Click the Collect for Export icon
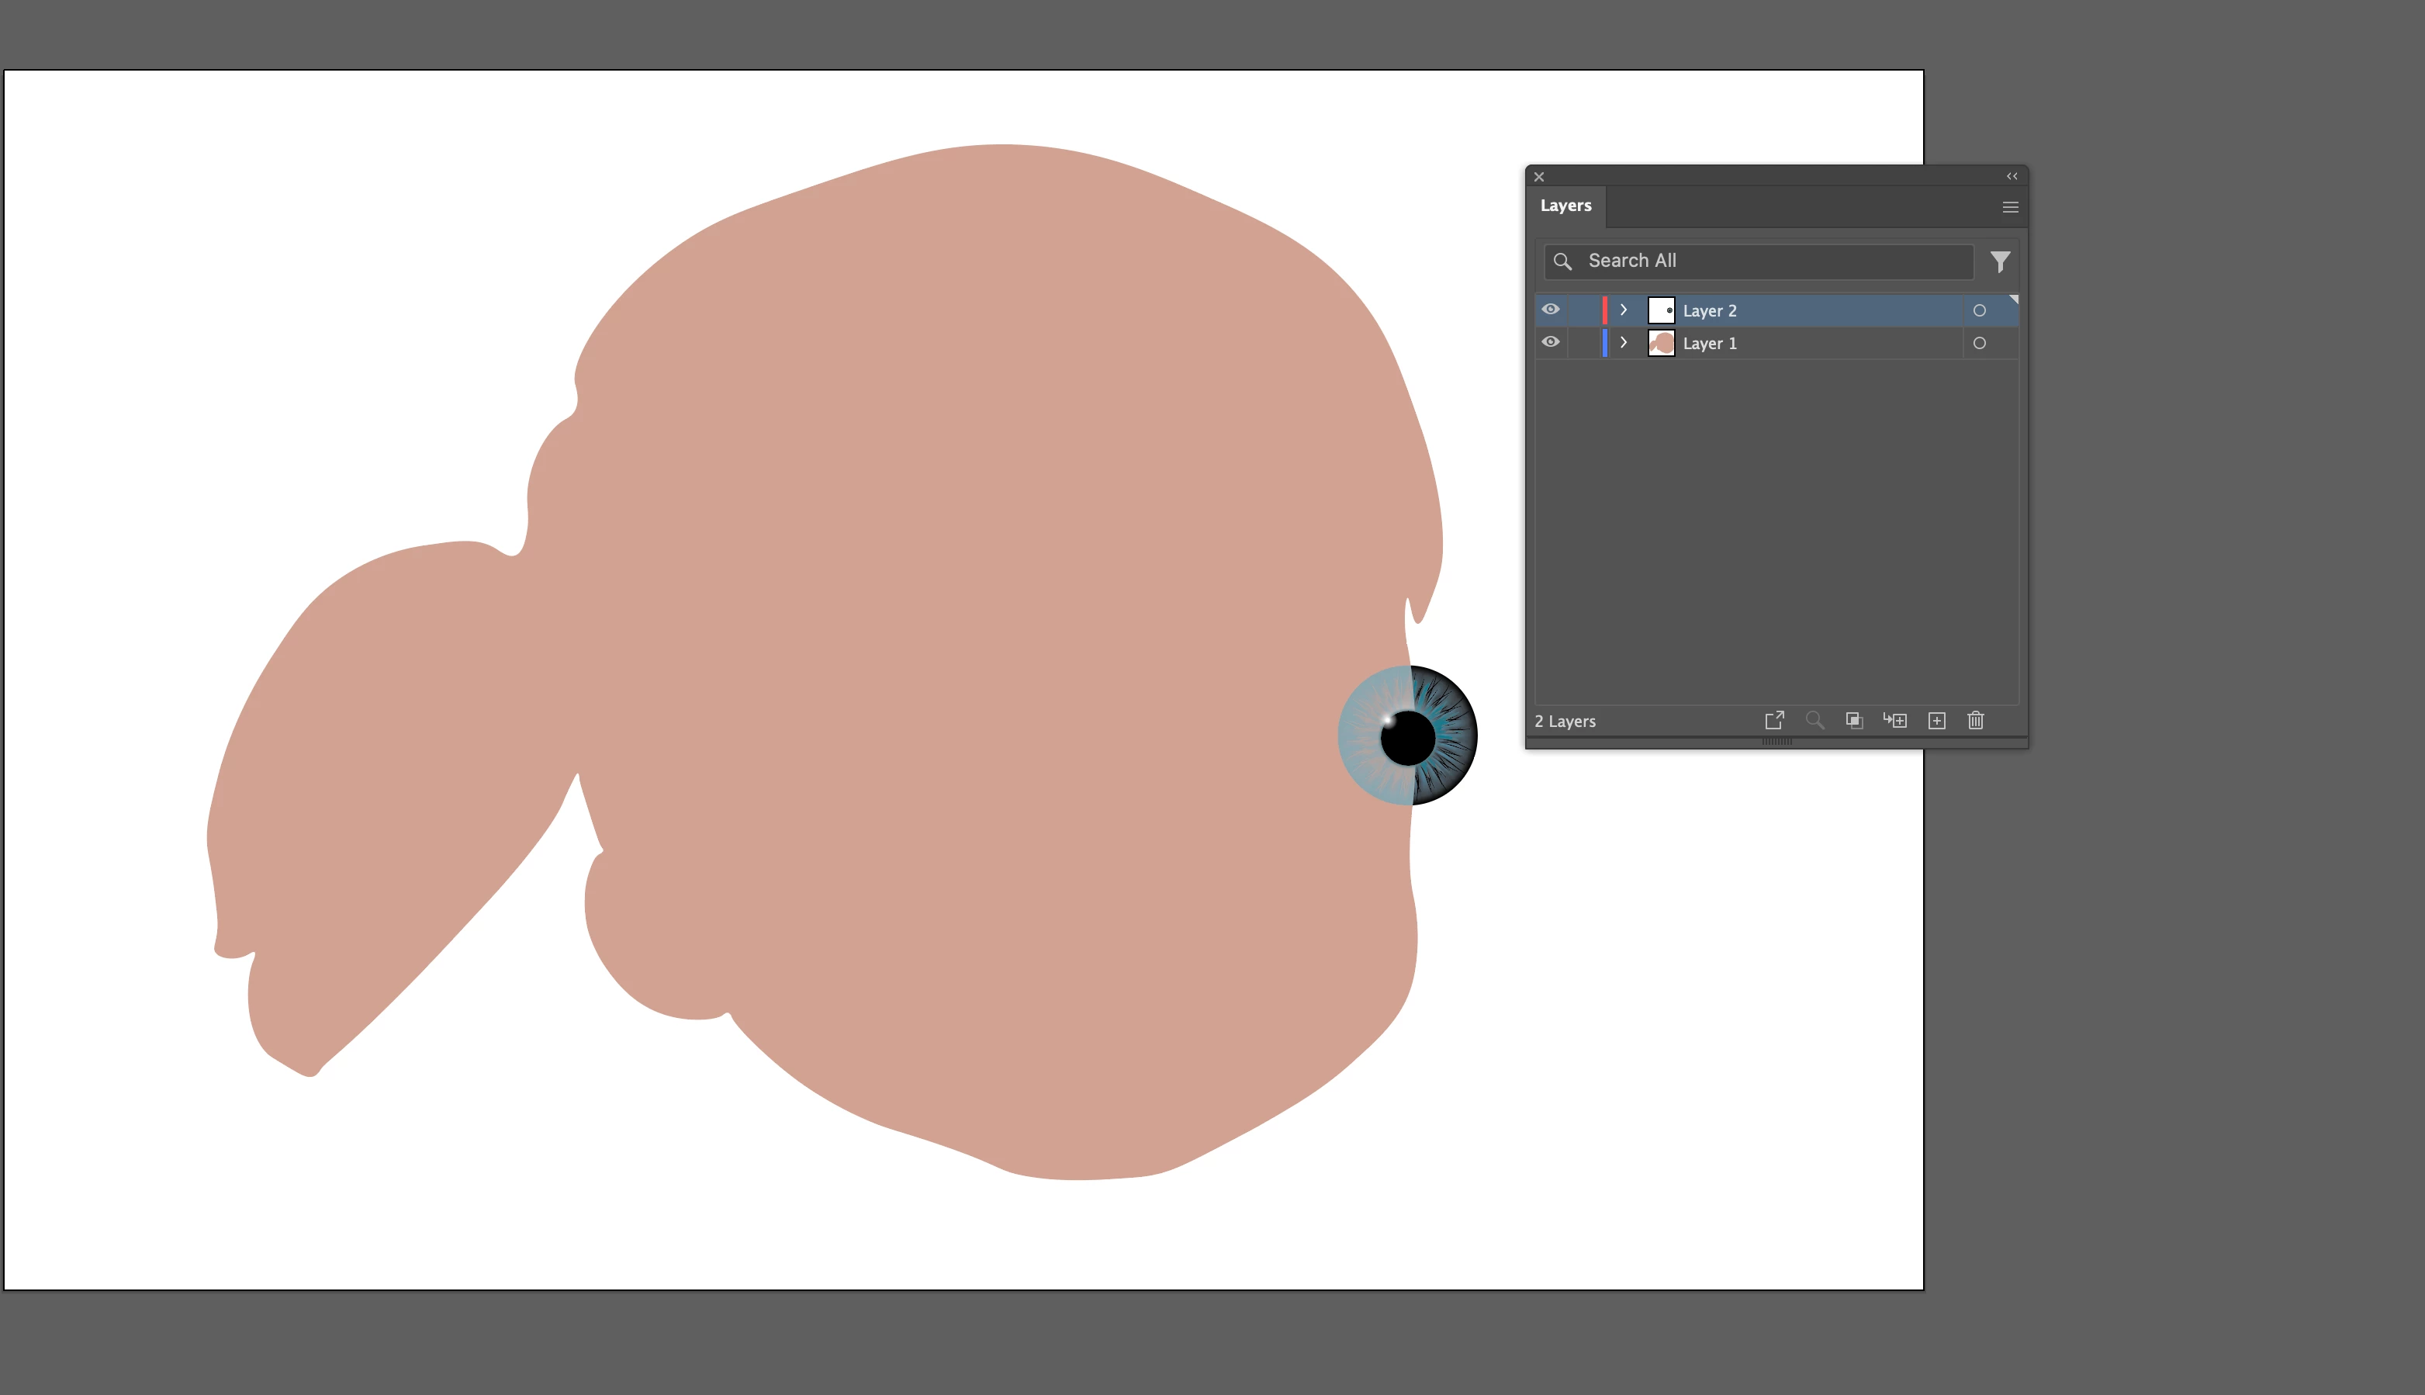The image size is (2425, 1395). point(1773,721)
